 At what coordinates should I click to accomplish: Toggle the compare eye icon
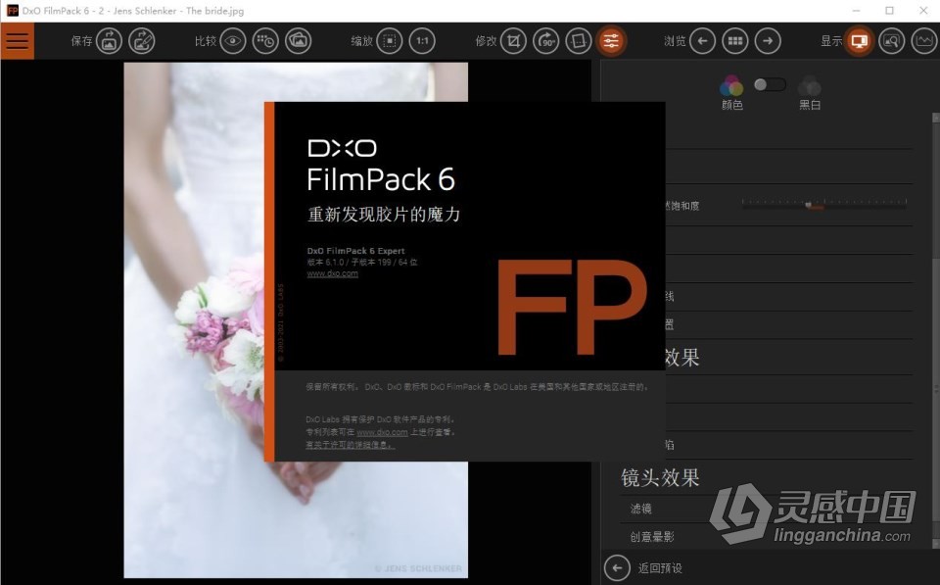233,41
